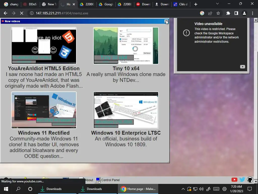Go back to the previous page
The width and height of the screenshot is (258, 194).
[6, 13]
